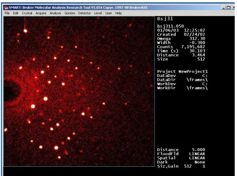Open the Crystal menu
Viewport: 237px width, 176px height.
pyautogui.click(x=27, y=13)
